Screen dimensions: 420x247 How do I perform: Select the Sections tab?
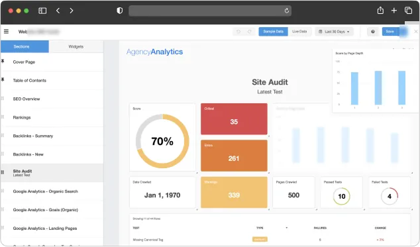(x=25, y=46)
